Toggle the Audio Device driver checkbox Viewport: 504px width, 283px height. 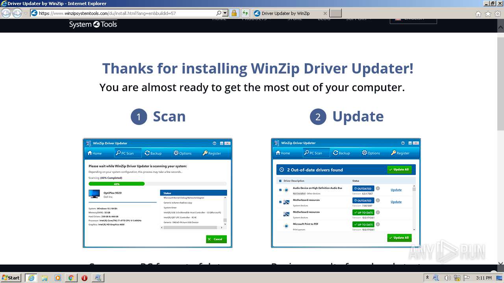coord(280,190)
